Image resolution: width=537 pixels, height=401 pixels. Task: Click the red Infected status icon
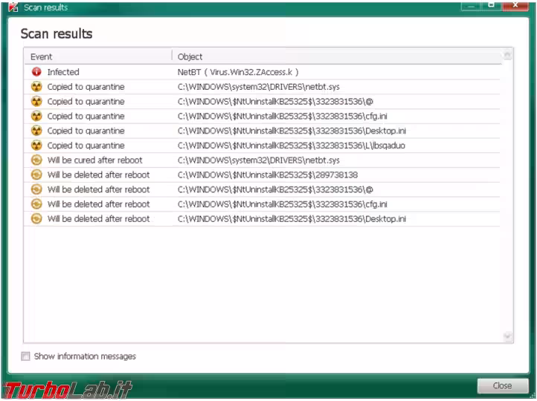pyautogui.click(x=36, y=72)
